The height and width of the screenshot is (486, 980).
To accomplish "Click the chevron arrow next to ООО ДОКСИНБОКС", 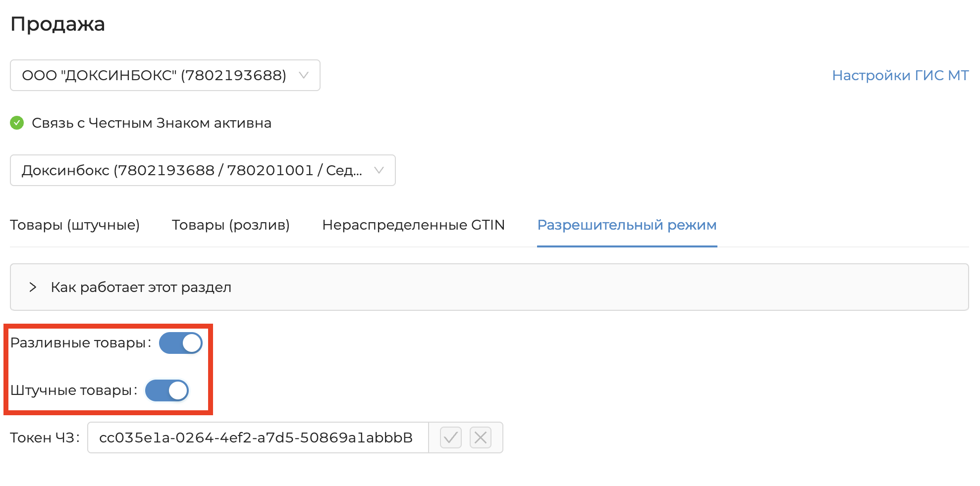I will click(304, 75).
